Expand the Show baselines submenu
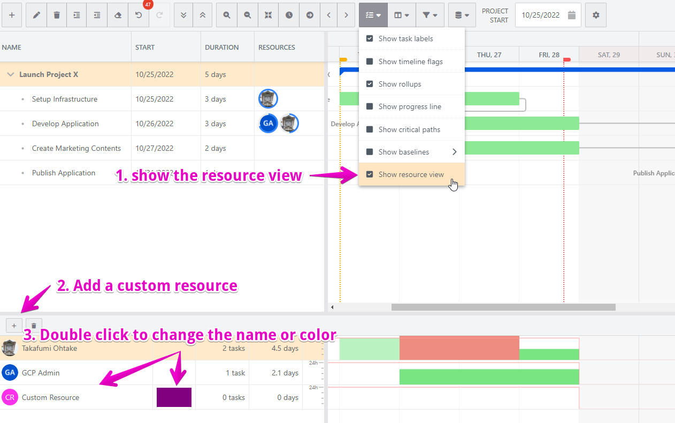Image resolution: width=675 pixels, height=423 pixels. (x=454, y=152)
